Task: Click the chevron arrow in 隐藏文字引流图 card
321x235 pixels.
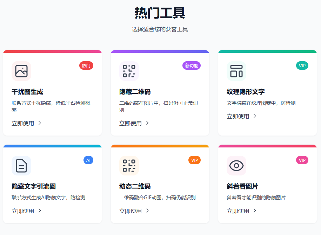Action: click(40, 211)
